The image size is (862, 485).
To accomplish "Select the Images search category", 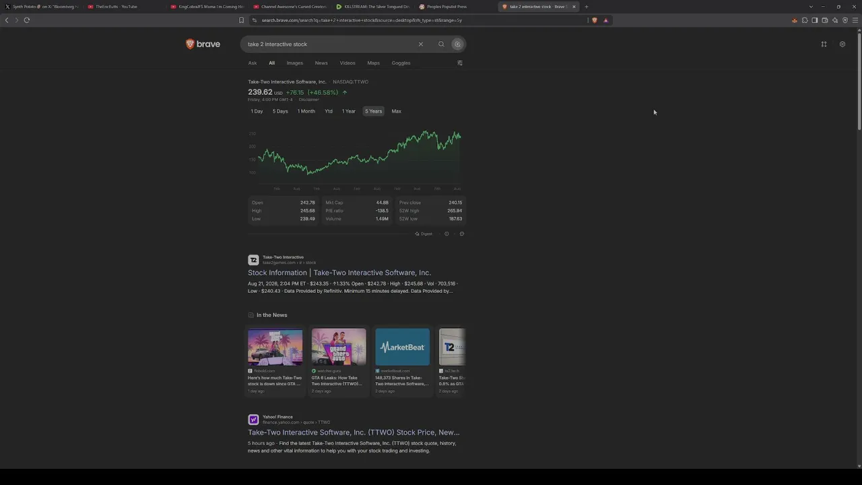I will (x=295, y=63).
